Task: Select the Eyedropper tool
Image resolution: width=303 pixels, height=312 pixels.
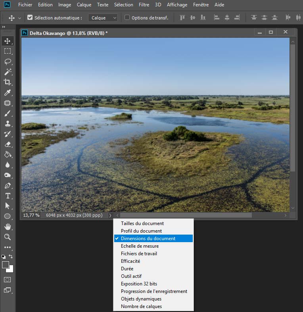Action: click(x=7, y=92)
